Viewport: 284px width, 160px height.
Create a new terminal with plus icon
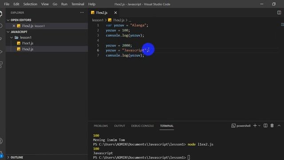click(x=255, y=125)
